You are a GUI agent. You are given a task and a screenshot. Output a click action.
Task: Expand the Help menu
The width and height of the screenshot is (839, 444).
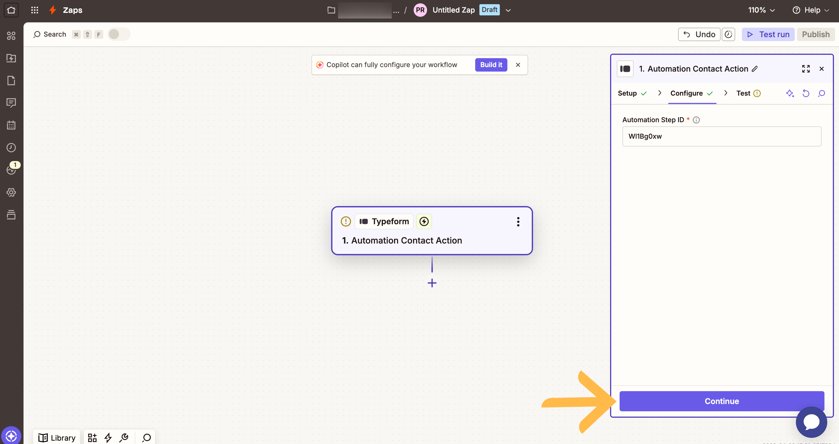click(x=811, y=10)
